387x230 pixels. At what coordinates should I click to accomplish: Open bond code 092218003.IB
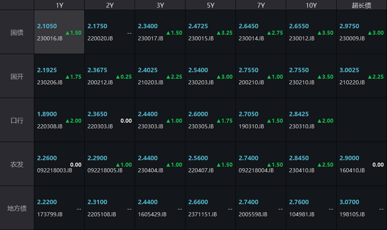point(54,170)
